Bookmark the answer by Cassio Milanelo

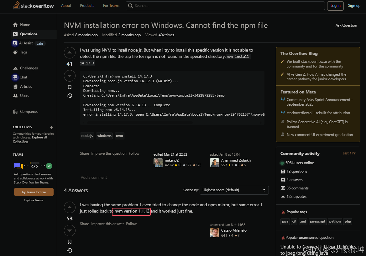[70, 242]
